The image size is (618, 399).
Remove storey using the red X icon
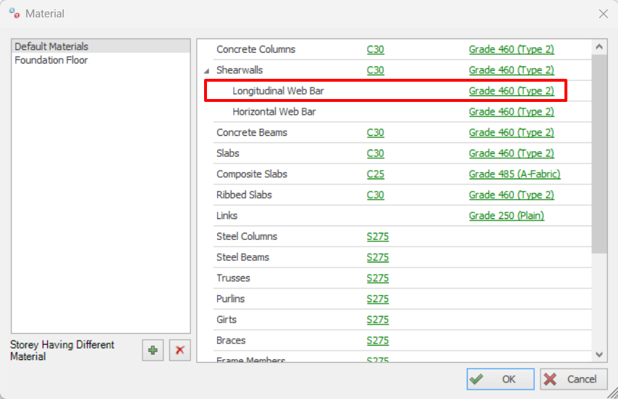(x=179, y=350)
